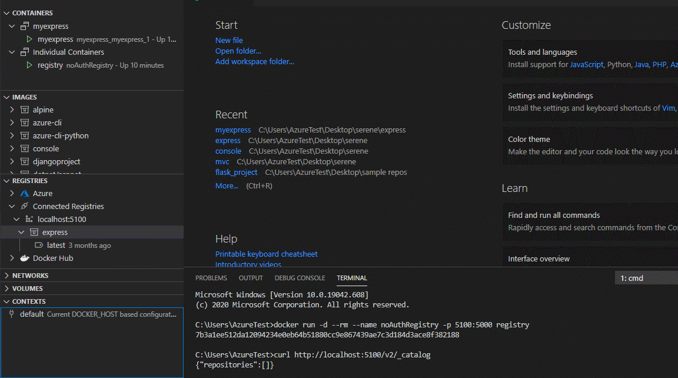Open Printable keyboard cheatsheet link
Image resolution: width=678 pixels, height=378 pixels.
pyautogui.click(x=267, y=254)
